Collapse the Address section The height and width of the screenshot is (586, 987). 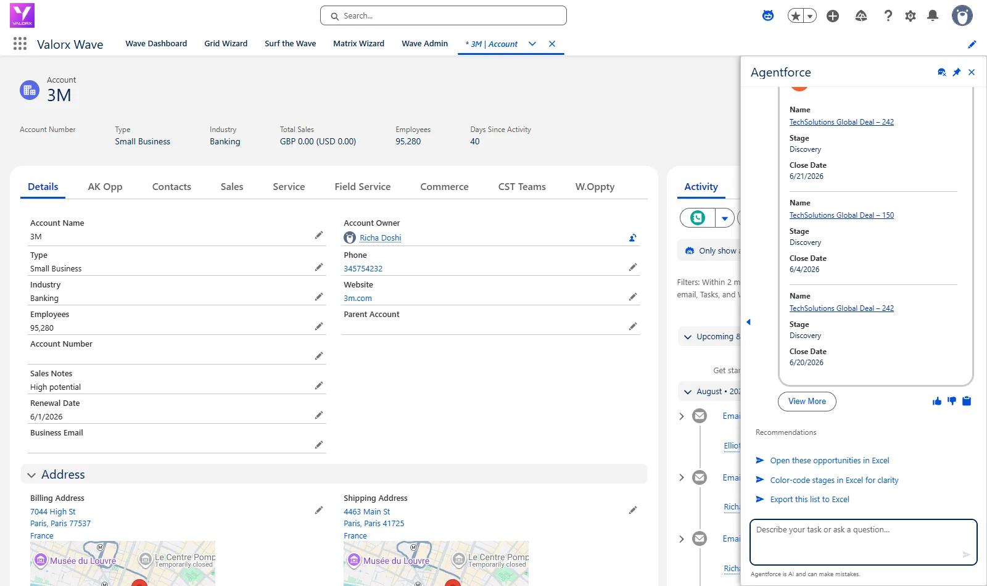tap(31, 475)
